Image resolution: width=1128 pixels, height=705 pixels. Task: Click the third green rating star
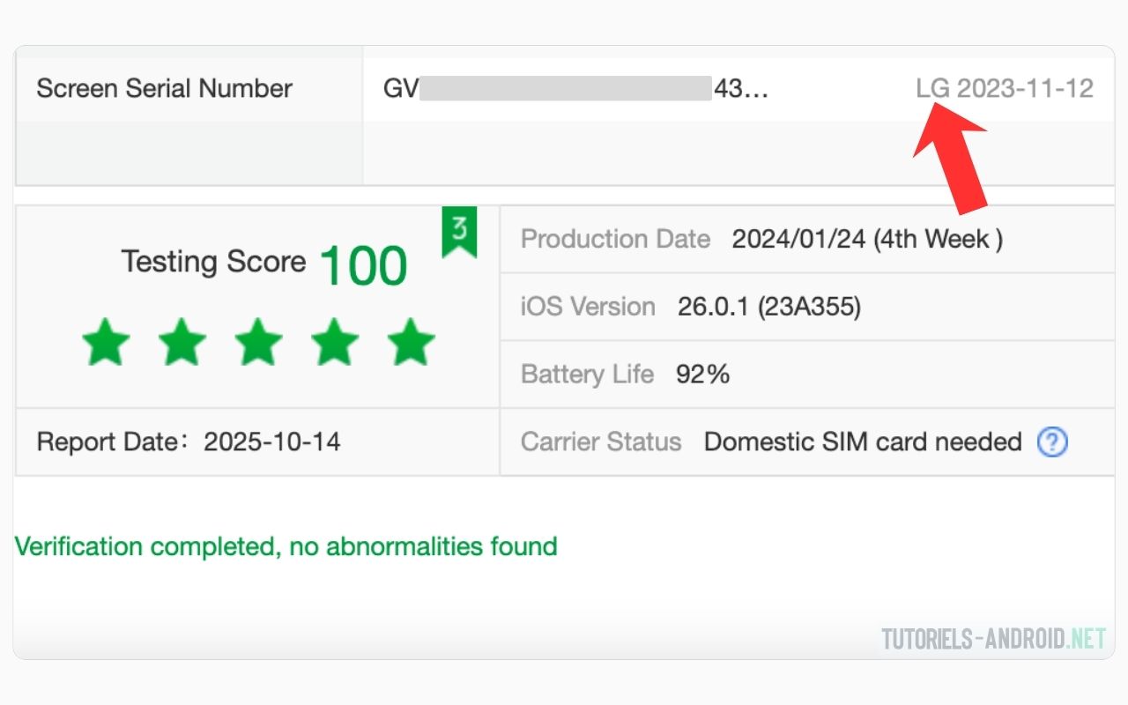pos(258,343)
